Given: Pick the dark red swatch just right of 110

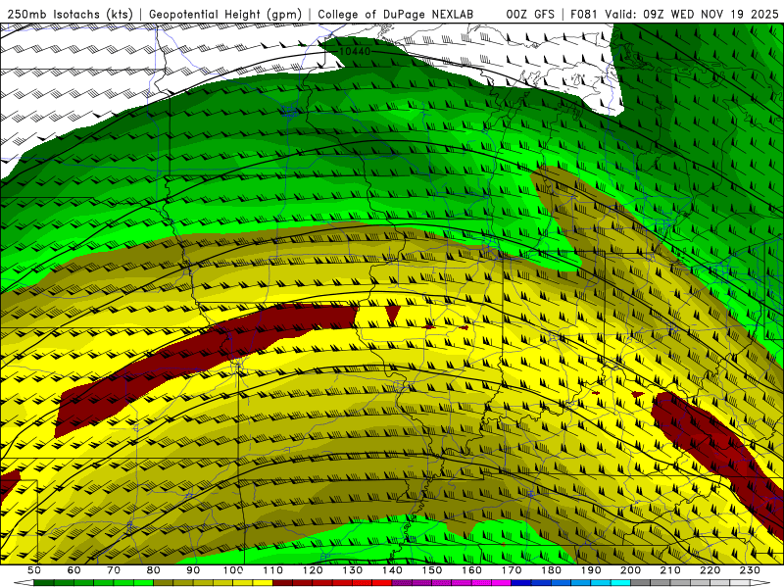Looking at the screenshot, I should [x=282, y=582].
